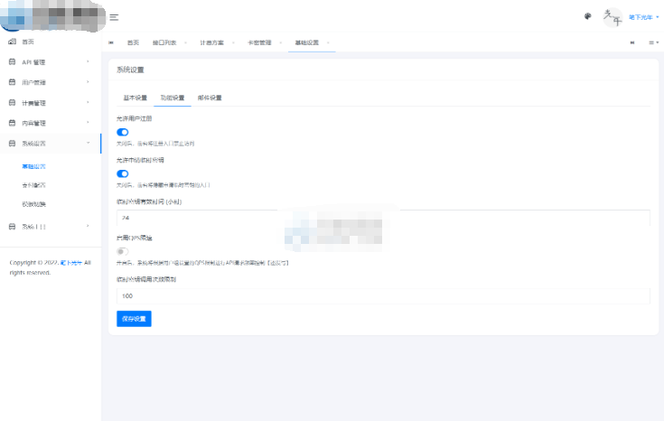Click the blue 保存设置 button
Image resolution: width=664 pixels, height=421 pixels.
click(x=134, y=319)
